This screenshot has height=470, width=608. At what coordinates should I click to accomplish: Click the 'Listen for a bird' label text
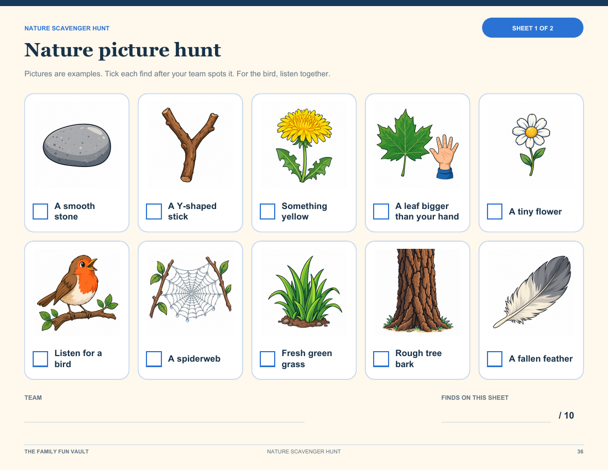(78, 359)
